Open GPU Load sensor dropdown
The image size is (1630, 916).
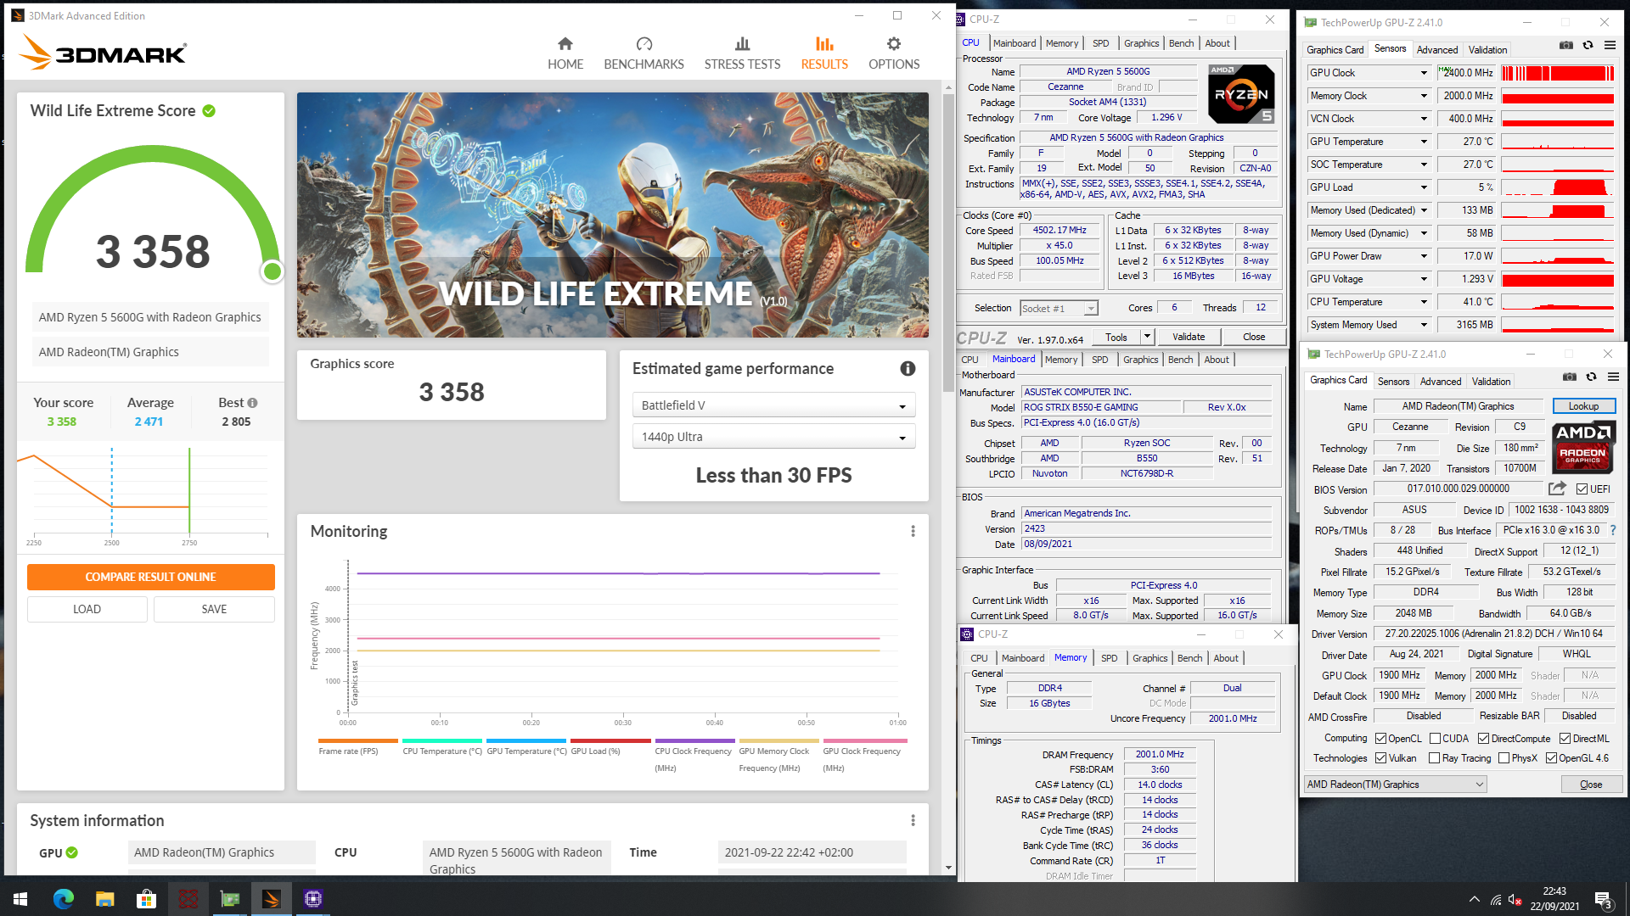coord(1424,187)
